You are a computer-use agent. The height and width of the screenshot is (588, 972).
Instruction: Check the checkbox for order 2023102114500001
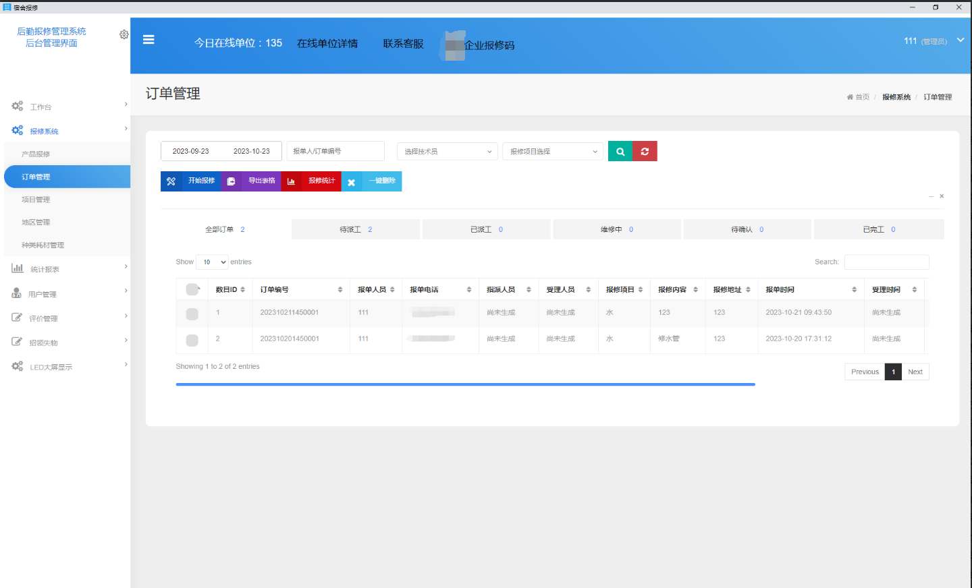pyautogui.click(x=192, y=312)
